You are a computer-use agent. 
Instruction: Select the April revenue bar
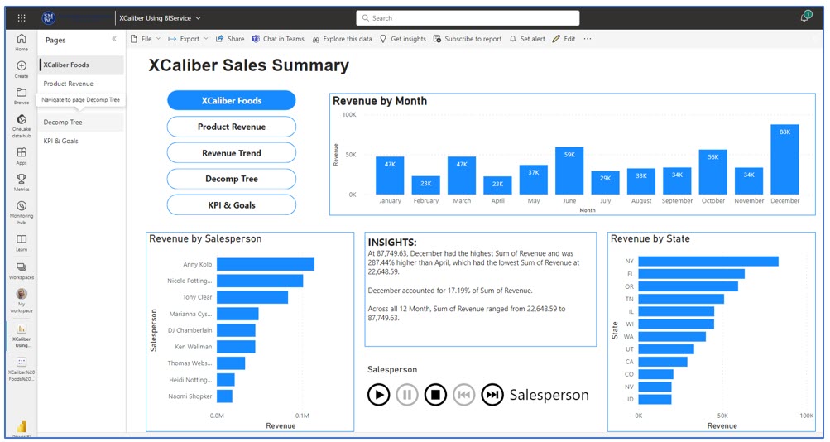[497, 185]
